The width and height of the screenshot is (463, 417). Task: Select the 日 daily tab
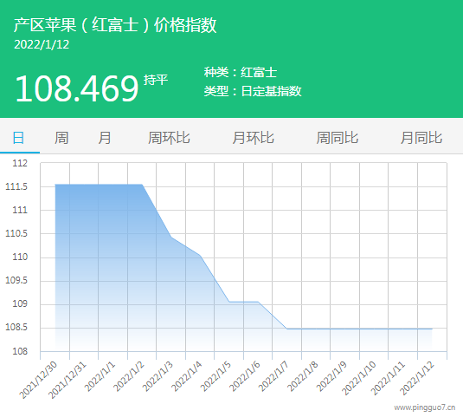click(18, 138)
